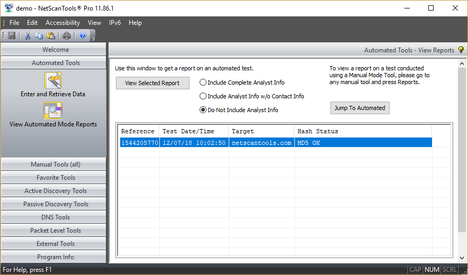468x275 pixels.
Task: Select report reference 1544205770
Action: (139, 143)
